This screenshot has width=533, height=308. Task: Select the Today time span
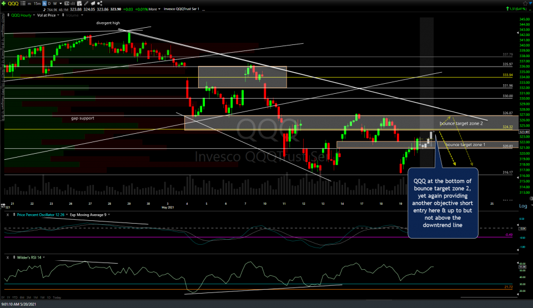coord(57,297)
